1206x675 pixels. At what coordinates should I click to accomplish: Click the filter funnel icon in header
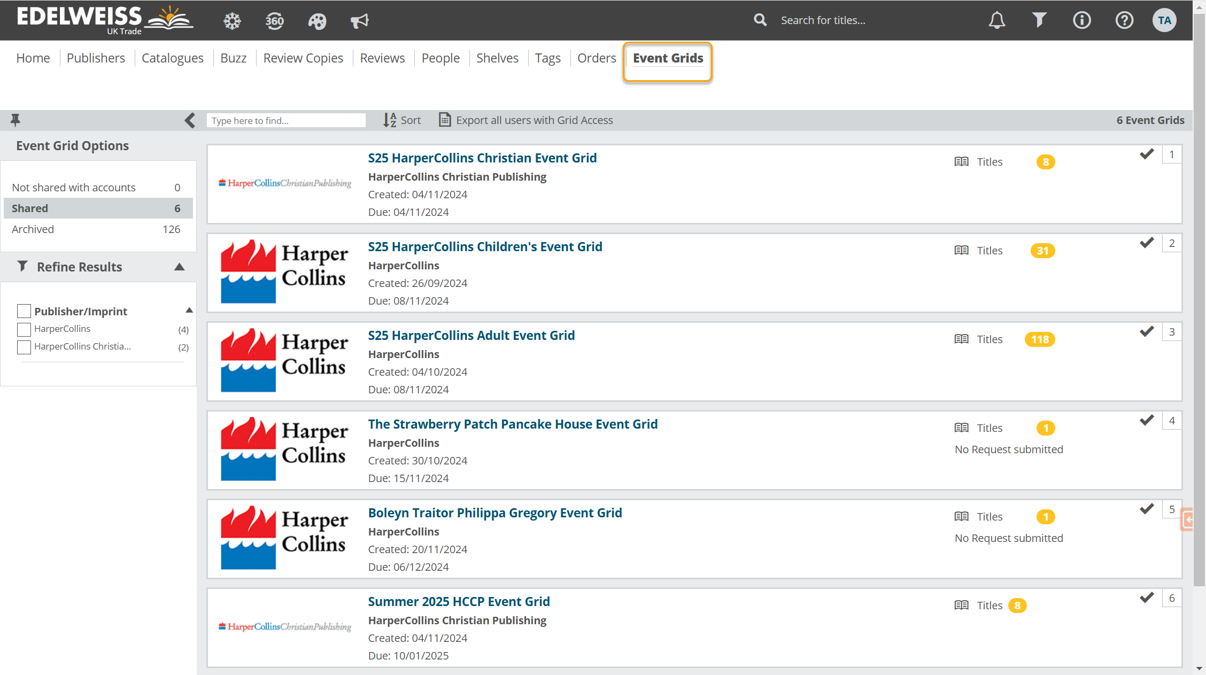coord(1039,20)
